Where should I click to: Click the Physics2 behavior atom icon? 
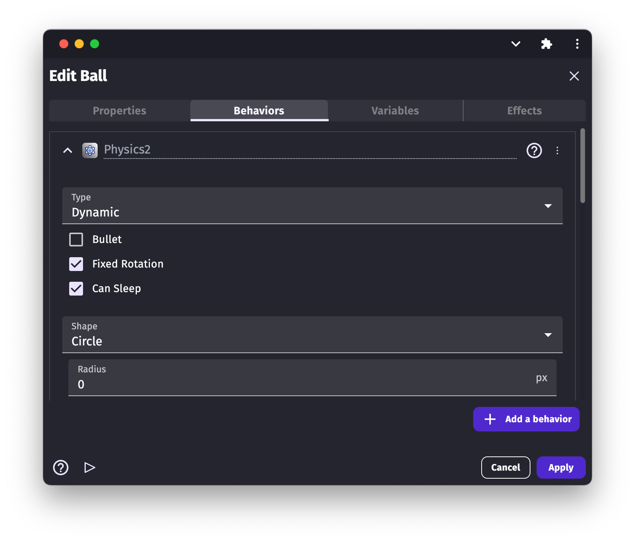click(x=90, y=150)
